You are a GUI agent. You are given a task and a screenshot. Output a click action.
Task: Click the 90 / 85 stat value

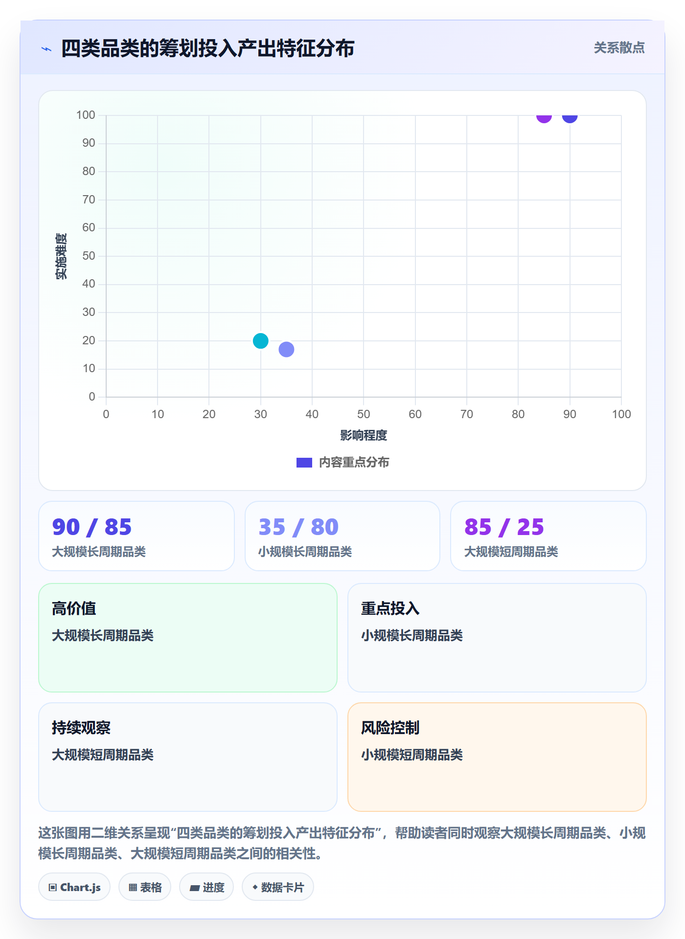tap(92, 527)
